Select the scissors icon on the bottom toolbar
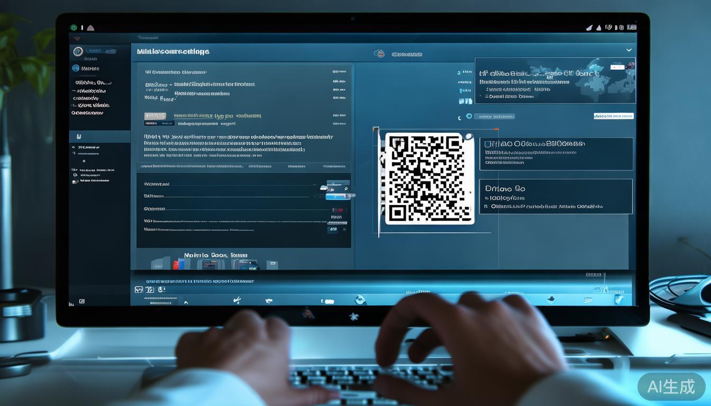 (236, 300)
